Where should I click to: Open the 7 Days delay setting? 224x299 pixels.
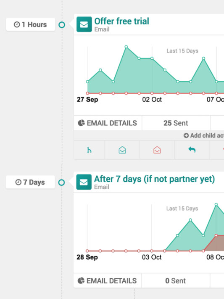[30, 182]
